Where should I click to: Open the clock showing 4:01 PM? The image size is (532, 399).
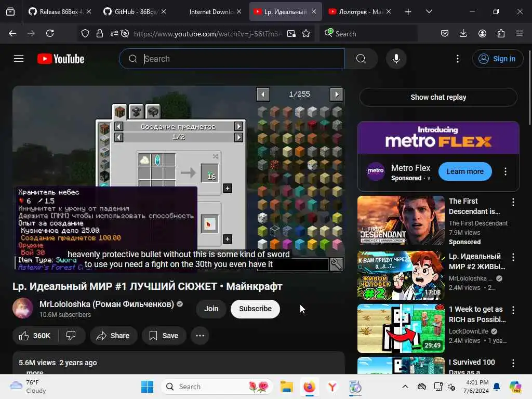pos(476,387)
